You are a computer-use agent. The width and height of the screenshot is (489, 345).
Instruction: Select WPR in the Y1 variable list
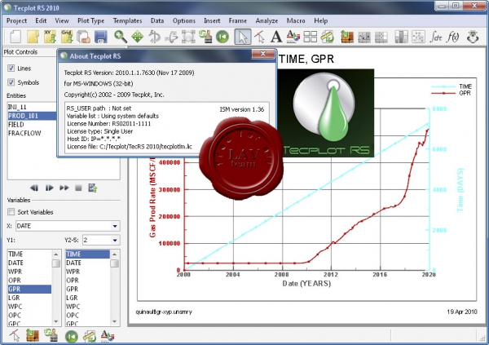29,272
